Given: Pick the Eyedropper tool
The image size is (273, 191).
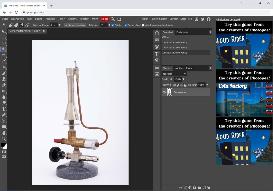Looking at the screenshot, I should [x=4, y=61].
